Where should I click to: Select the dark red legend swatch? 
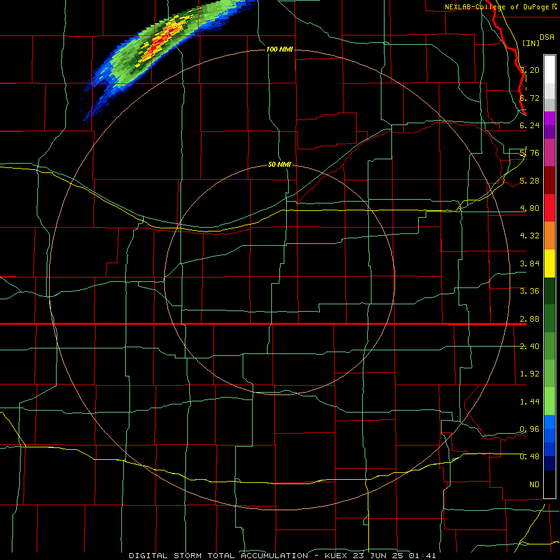[549, 180]
